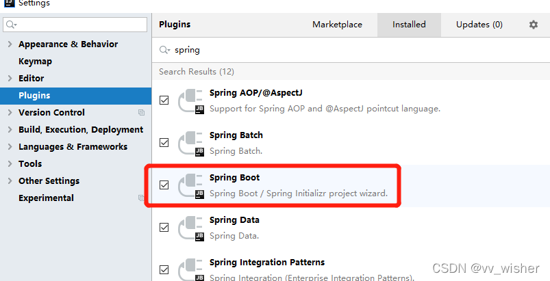Open the Updates (0) tab
Viewport: 550px width, 281px height.
[479, 25]
